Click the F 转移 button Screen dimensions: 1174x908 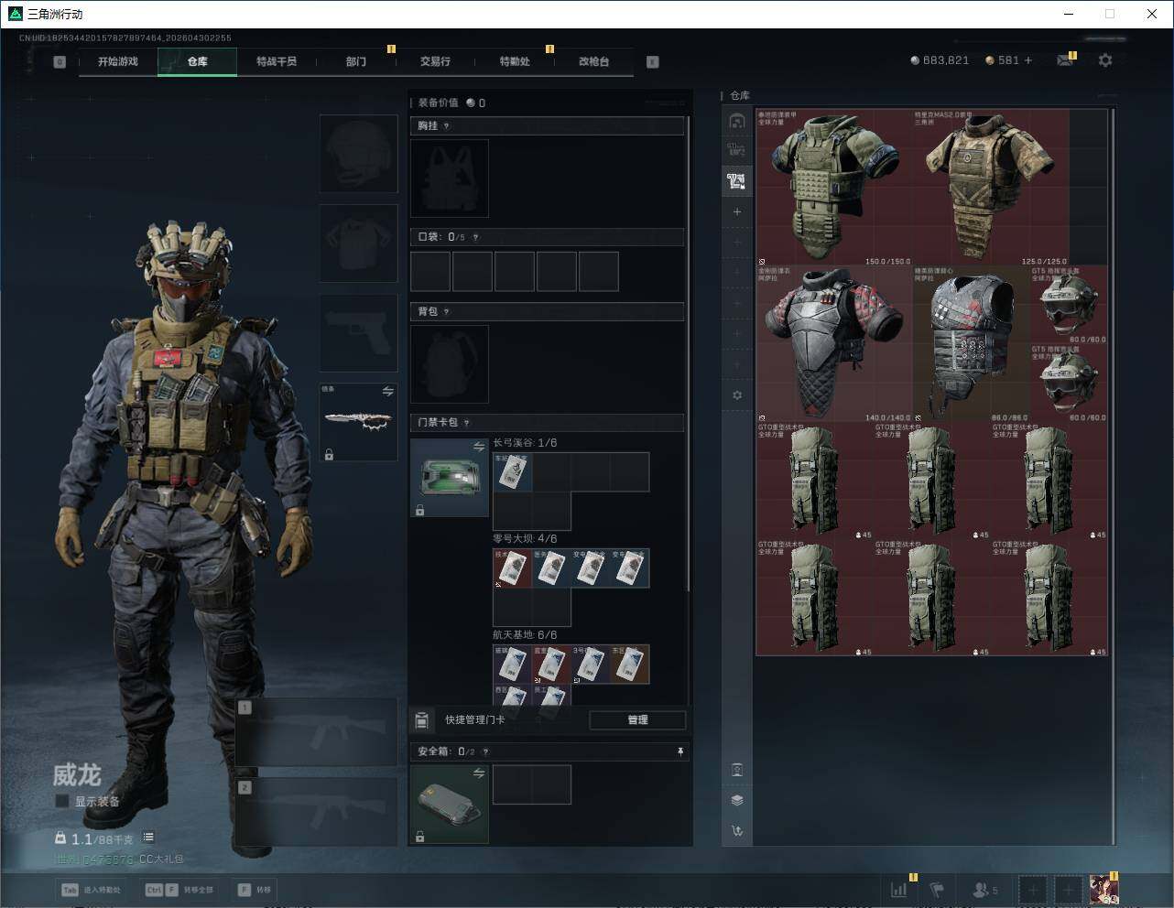pyautogui.click(x=255, y=890)
